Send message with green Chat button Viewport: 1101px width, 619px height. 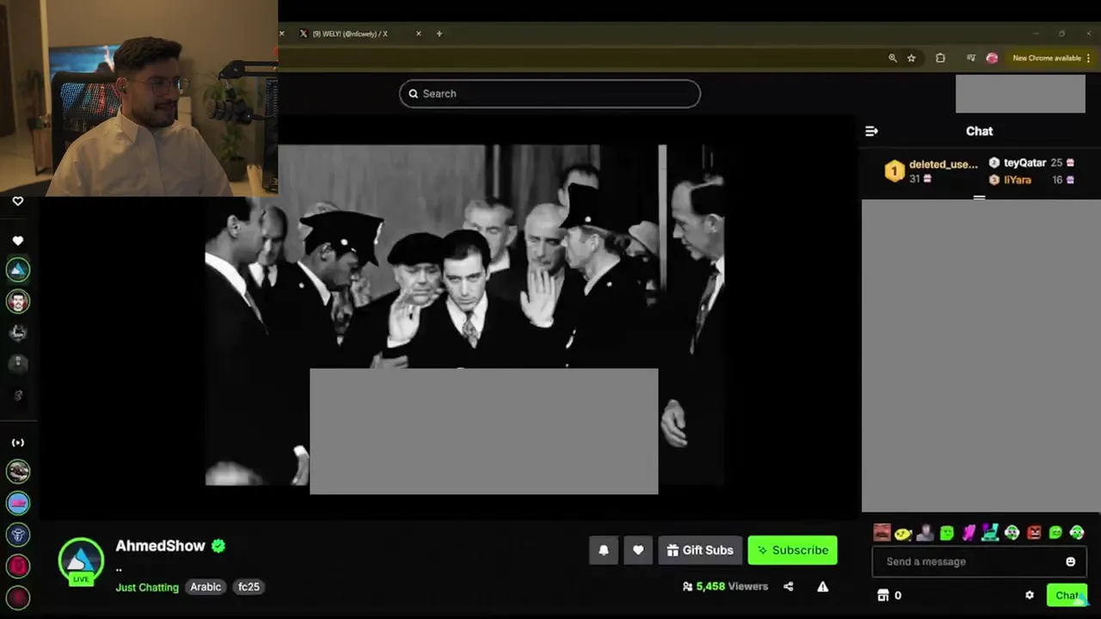pos(1067,595)
